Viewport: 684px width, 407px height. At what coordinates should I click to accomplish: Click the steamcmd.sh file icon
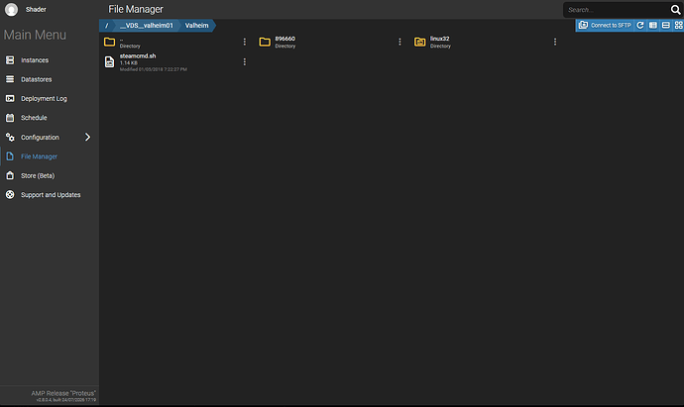point(109,61)
